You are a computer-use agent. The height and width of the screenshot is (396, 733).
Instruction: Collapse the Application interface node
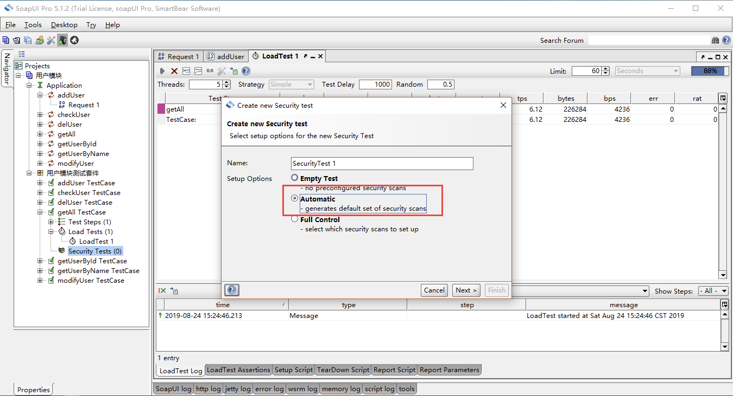click(x=29, y=86)
